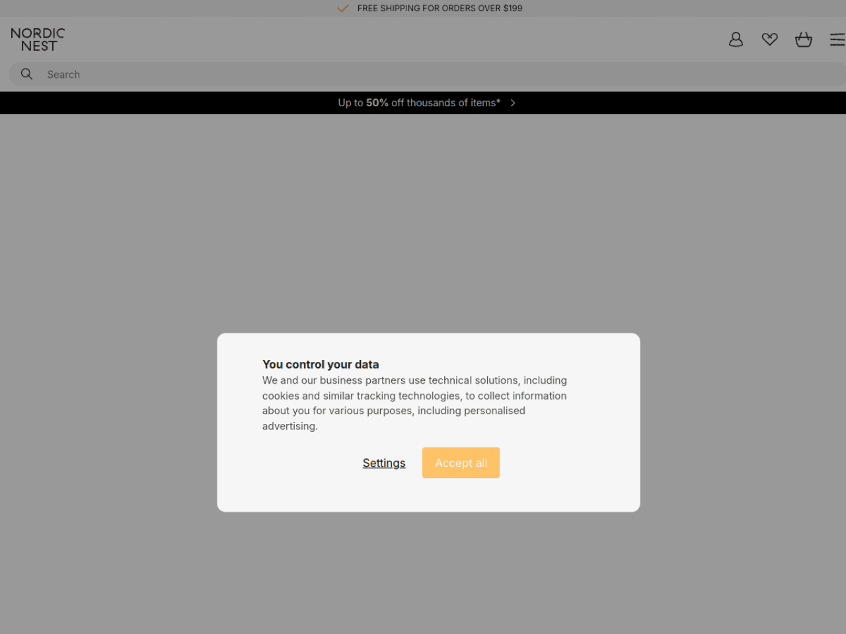Click the arrow next to sale banner

tap(513, 103)
